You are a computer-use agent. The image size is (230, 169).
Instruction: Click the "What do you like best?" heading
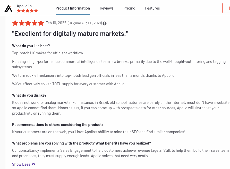point(31,46)
